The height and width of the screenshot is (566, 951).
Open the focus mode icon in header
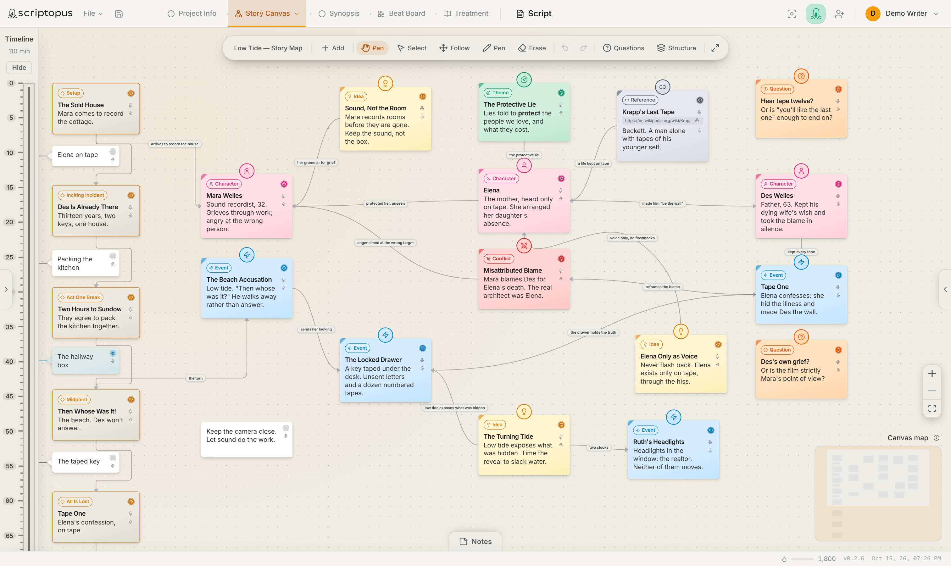[792, 14]
